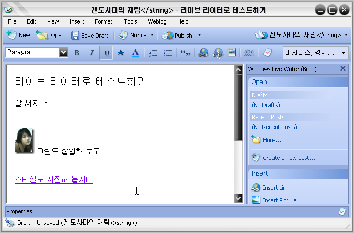Image resolution: width=354 pixels, height=233 pixels.
Task: Select the inserted portrait thumbnail image
Action: [24, 141]
